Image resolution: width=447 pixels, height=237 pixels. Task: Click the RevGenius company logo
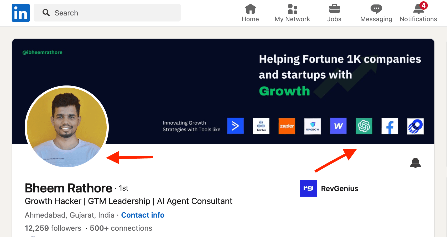coord(308,188)
